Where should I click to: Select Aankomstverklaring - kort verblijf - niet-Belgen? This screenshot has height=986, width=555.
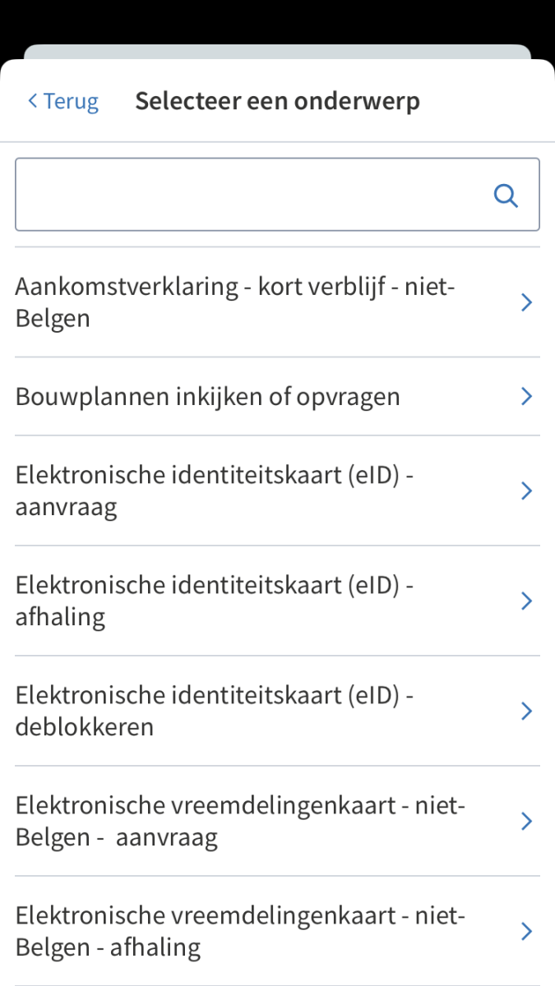pyautogui.click(x=234, y=302)
